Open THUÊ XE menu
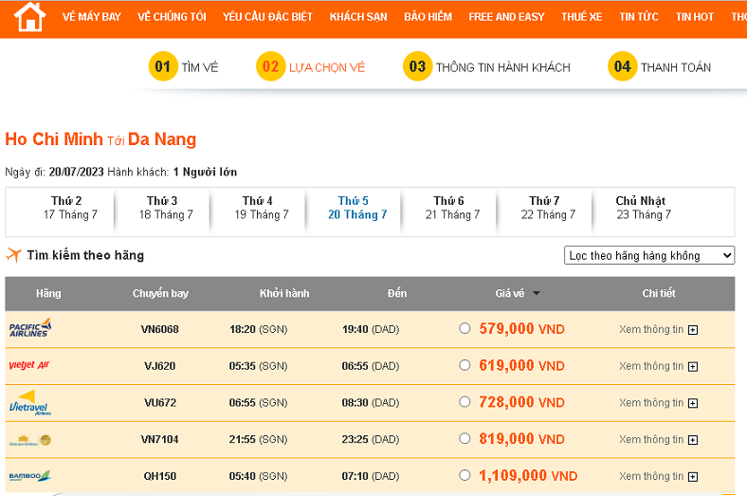747x496 pixels. tap(582, 17)
